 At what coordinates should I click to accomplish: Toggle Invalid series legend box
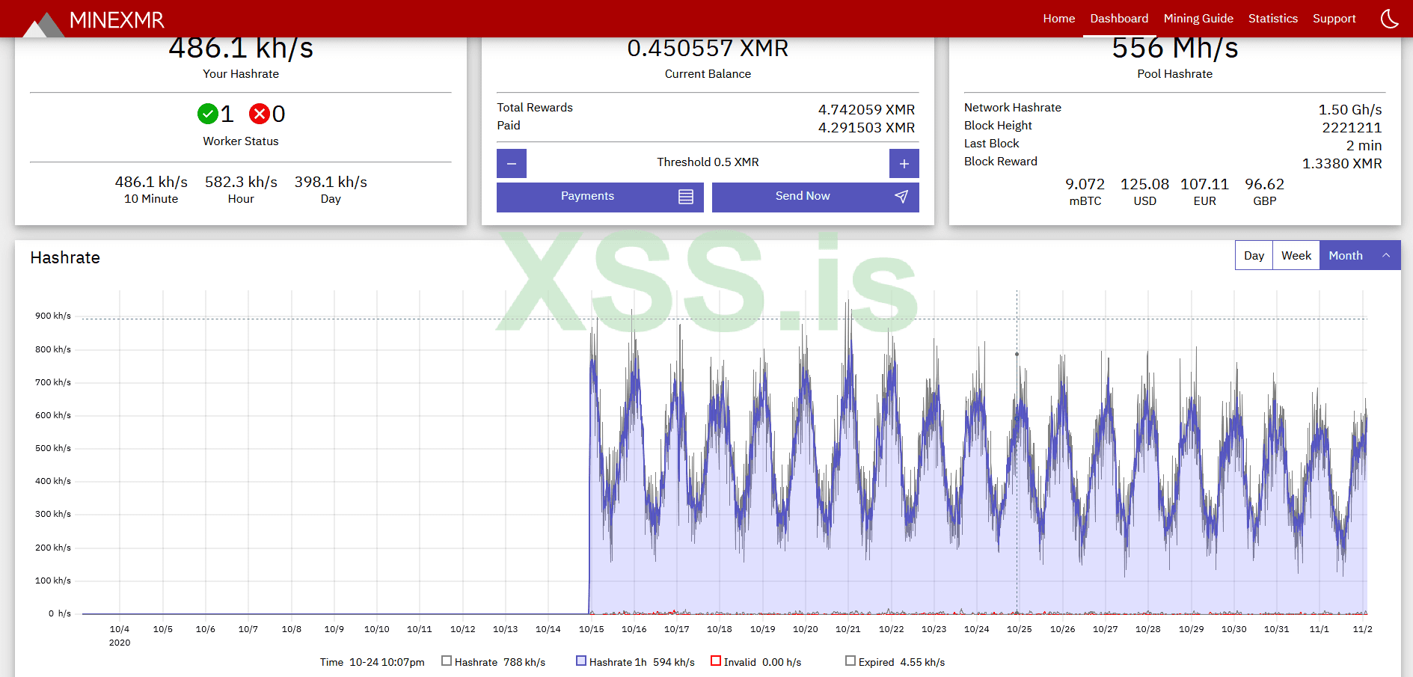(716, 661)
